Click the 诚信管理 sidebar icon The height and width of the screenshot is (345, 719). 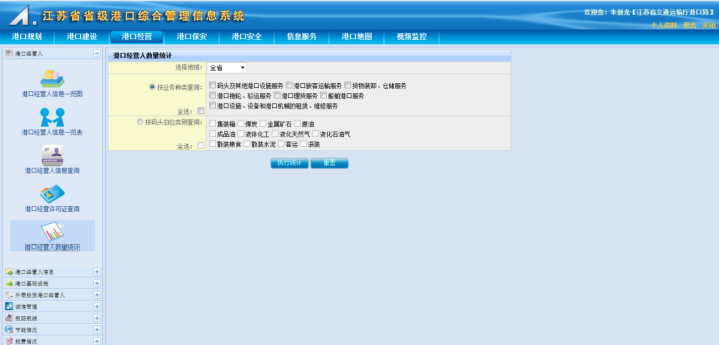pos(9,306)
